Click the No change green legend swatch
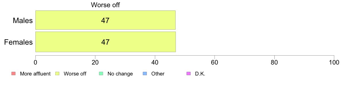The width and height of the screenshot is (342, 106). point(101,74)
